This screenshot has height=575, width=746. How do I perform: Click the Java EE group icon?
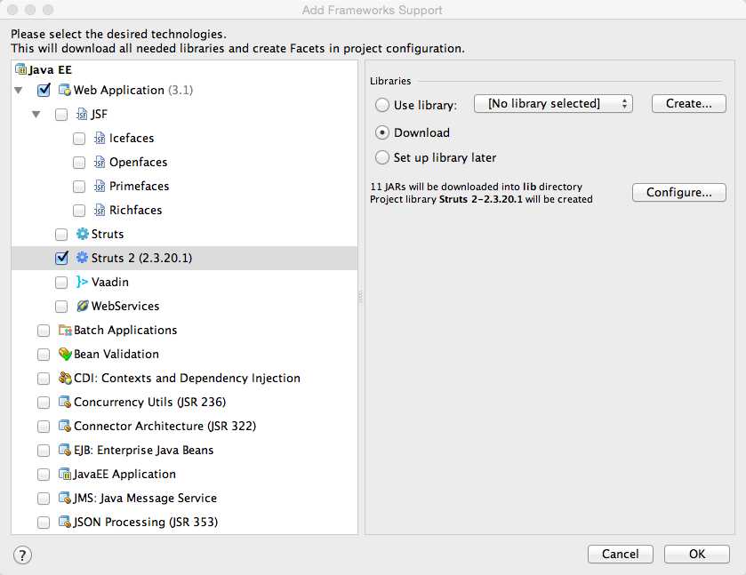tap(21, 70)
